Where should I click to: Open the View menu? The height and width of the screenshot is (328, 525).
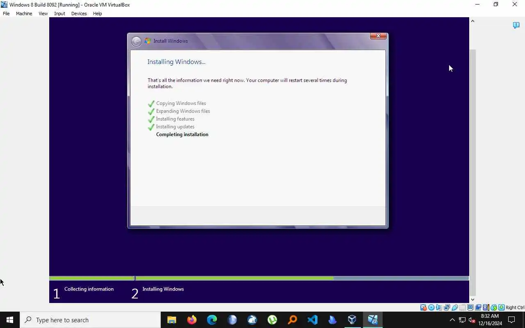point(43,14)
